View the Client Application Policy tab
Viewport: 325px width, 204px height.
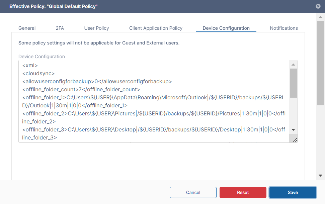point(156,28)
